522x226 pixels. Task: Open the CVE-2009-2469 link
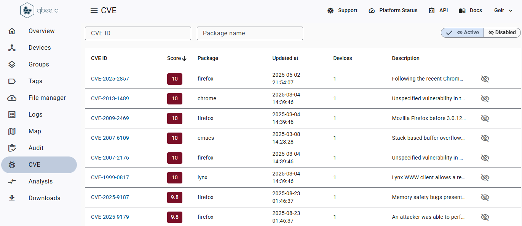click(x=110, y=119)
